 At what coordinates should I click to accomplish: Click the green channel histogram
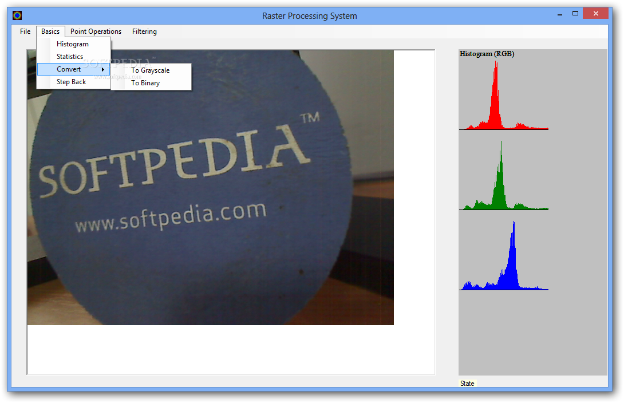504,175
